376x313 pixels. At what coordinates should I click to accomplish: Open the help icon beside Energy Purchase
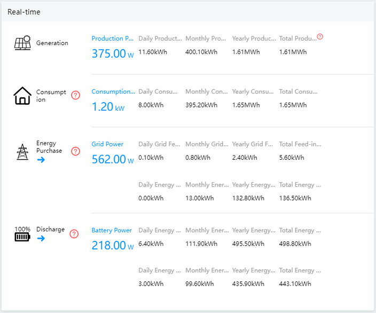click(x=75, y=151)
